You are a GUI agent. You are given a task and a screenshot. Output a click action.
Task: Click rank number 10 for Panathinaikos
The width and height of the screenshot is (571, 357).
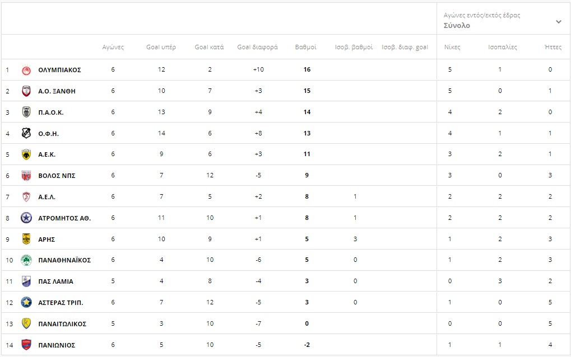(x=10, y=260)
